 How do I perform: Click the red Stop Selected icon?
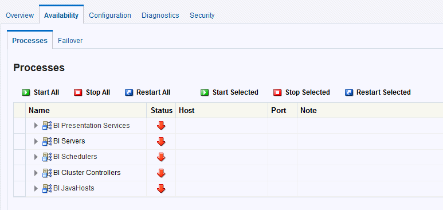277,92
